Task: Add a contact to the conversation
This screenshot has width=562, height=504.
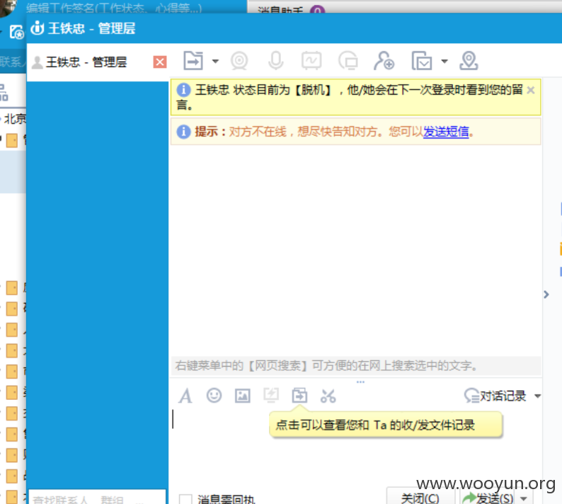Action: tap(384, 61)
